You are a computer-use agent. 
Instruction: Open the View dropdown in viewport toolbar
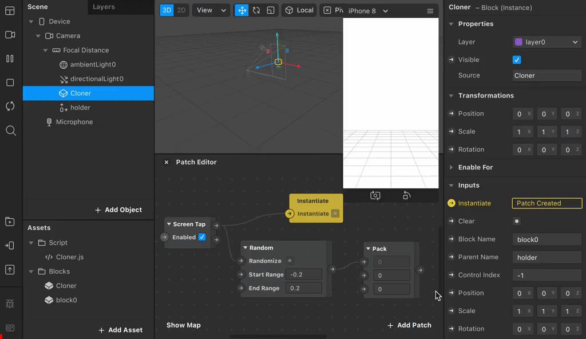pos(211,10)
